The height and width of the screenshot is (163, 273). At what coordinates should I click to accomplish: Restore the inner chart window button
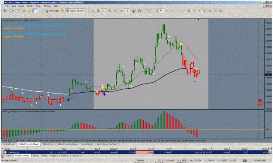pyautogui.click(x=267, y=6)
